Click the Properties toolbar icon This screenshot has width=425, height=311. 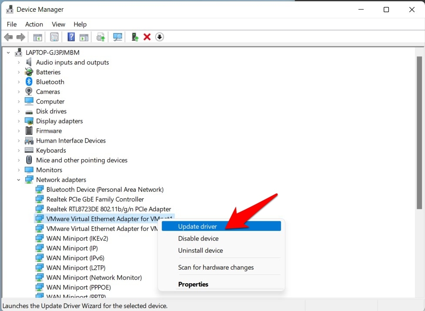[x=54, y=37]
